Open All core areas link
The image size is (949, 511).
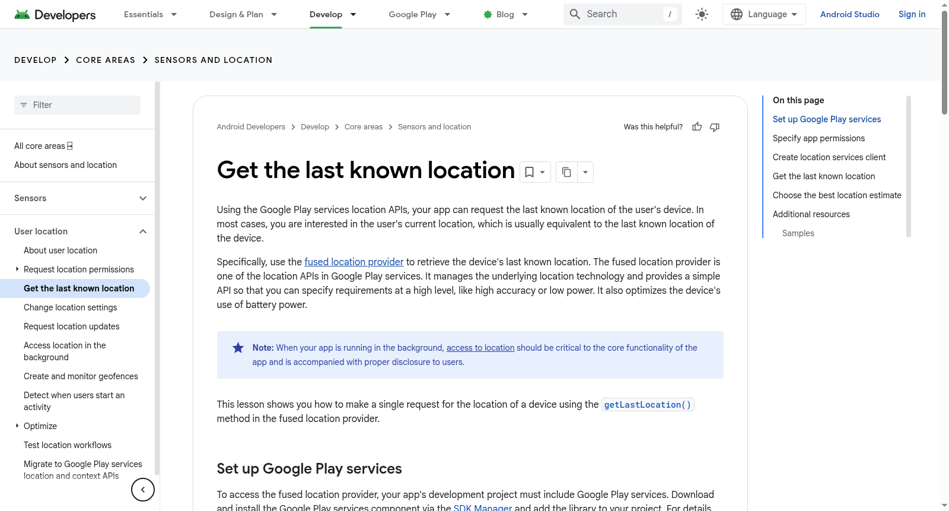[43, 146]
